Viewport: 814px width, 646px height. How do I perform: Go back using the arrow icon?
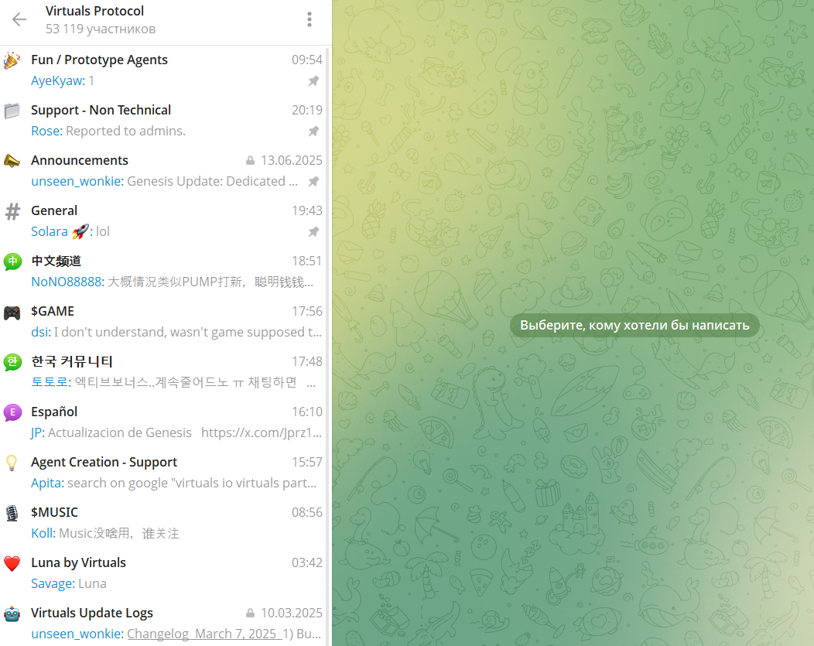tap(19, 19)
